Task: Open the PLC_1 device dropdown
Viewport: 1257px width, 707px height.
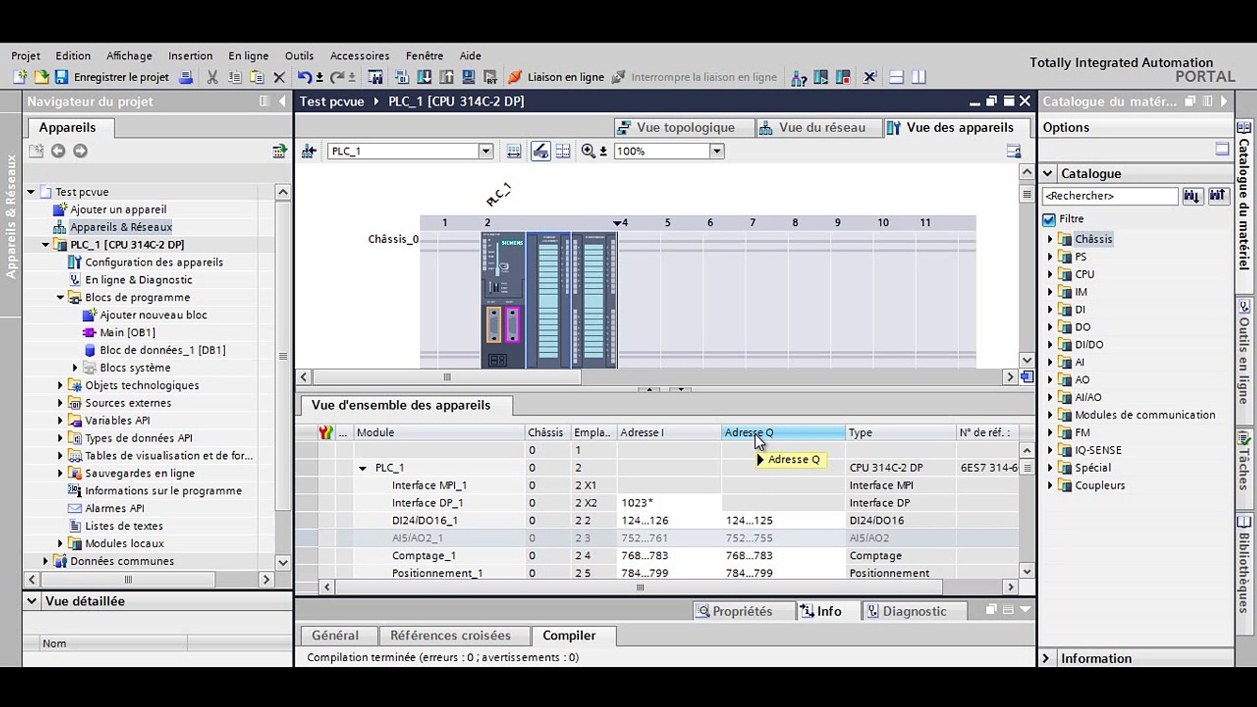Action: (x=485, y=151)
